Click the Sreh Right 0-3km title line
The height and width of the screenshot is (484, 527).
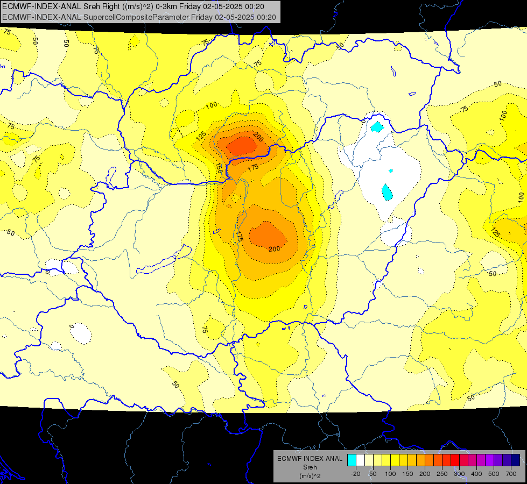pyautogui.click(x=133, y=6)
